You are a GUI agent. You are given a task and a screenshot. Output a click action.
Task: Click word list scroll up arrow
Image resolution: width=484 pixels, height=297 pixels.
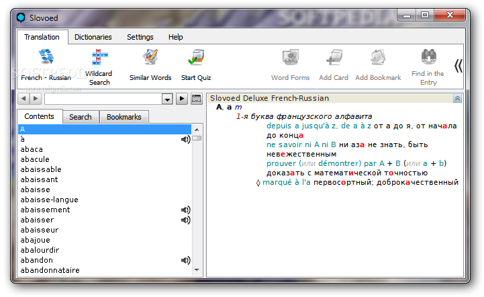click(197, 130)
